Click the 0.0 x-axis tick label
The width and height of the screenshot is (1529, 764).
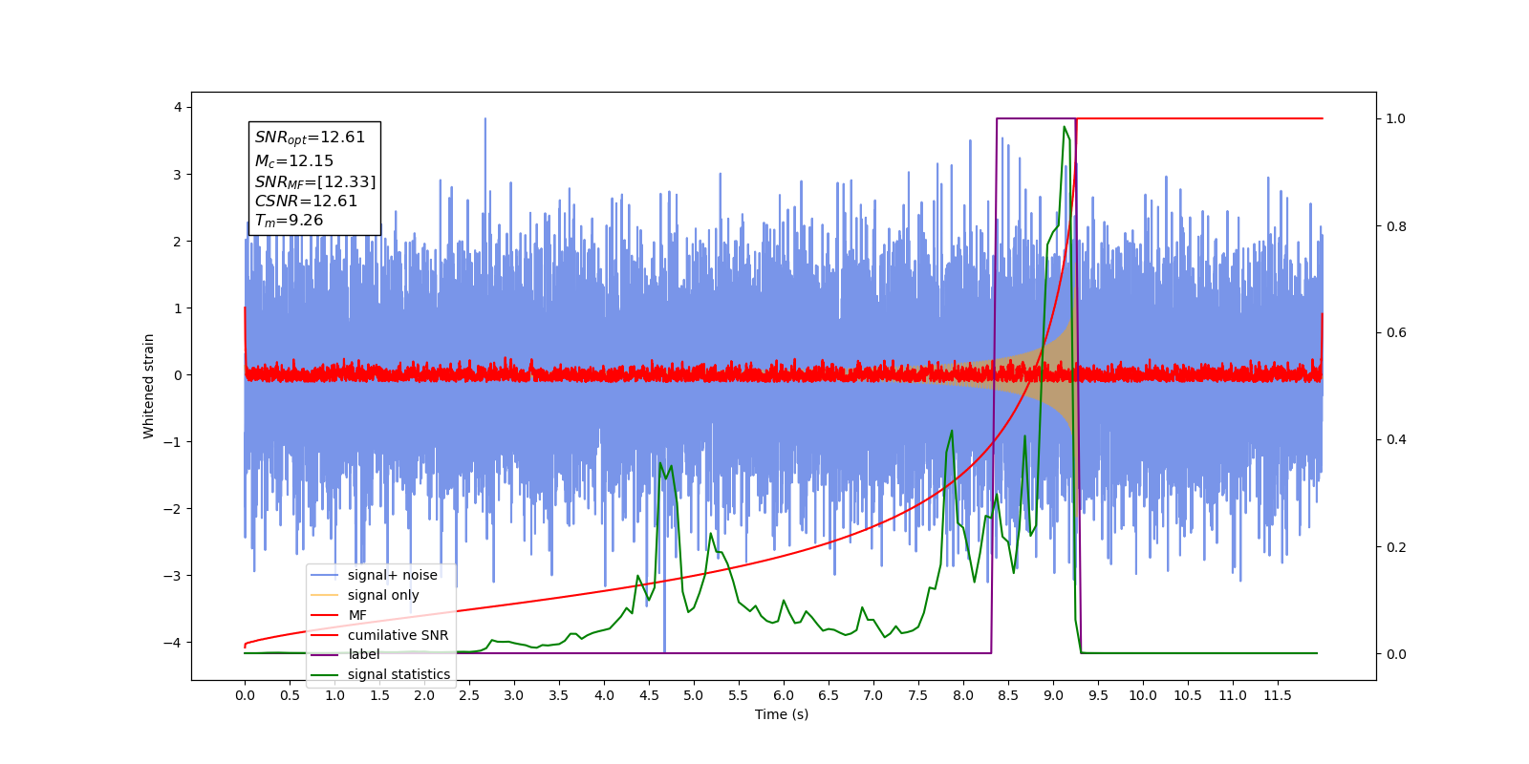(x=245, y=695)
